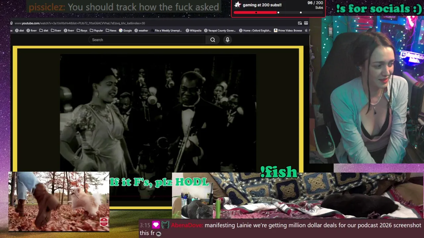Click the star icon beside gaming at 200 subs
This screenshot has height=238, width=424.
coord(237,5)
